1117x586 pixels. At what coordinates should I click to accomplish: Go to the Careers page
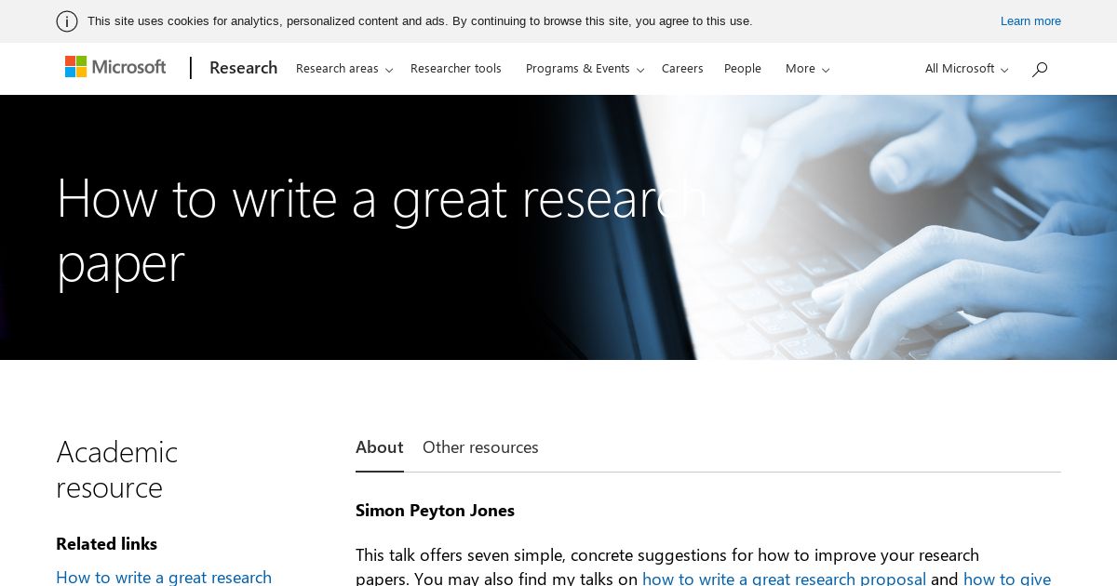[682, 69]
